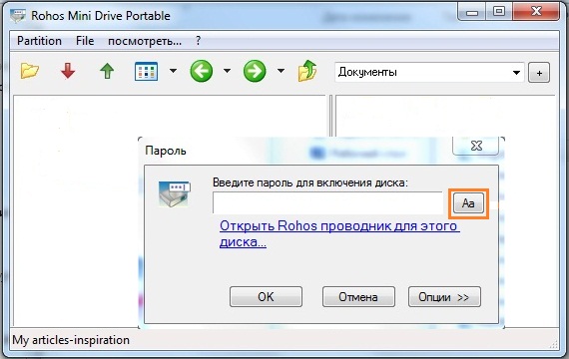The width and height of the screenshot is (569, 359).
Task: Open the Документы location combo box
Action: [429, 72]
